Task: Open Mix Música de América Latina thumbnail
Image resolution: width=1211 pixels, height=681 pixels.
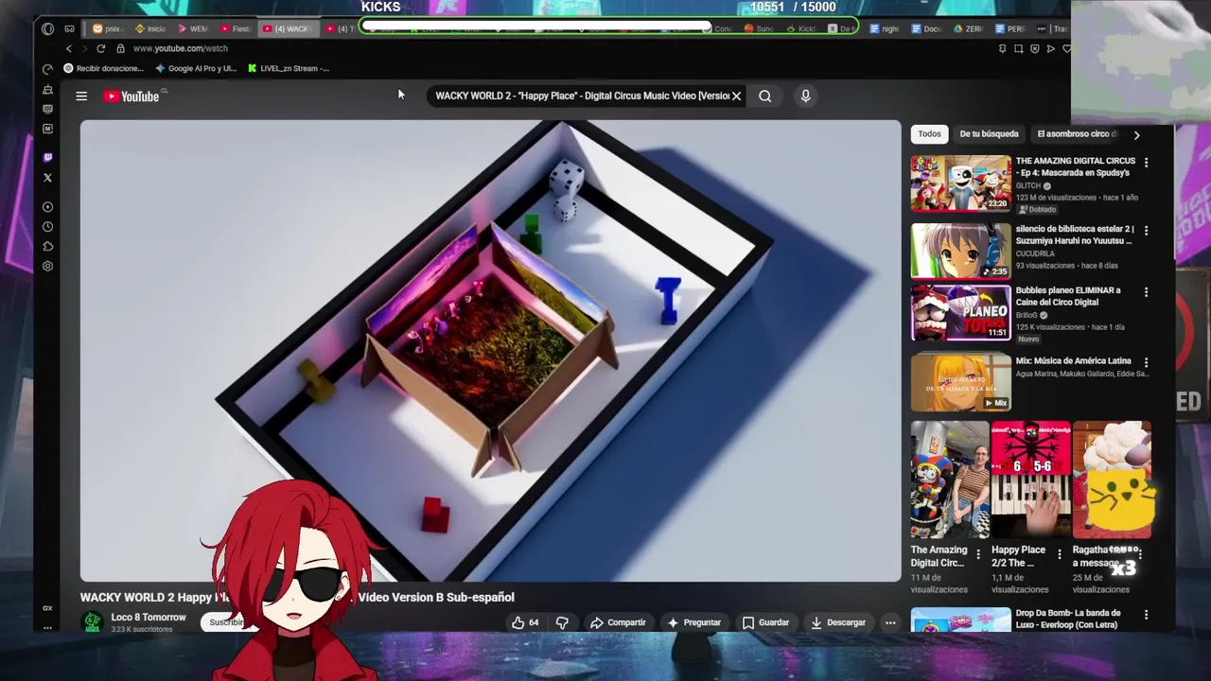Action: coord(960,382)
